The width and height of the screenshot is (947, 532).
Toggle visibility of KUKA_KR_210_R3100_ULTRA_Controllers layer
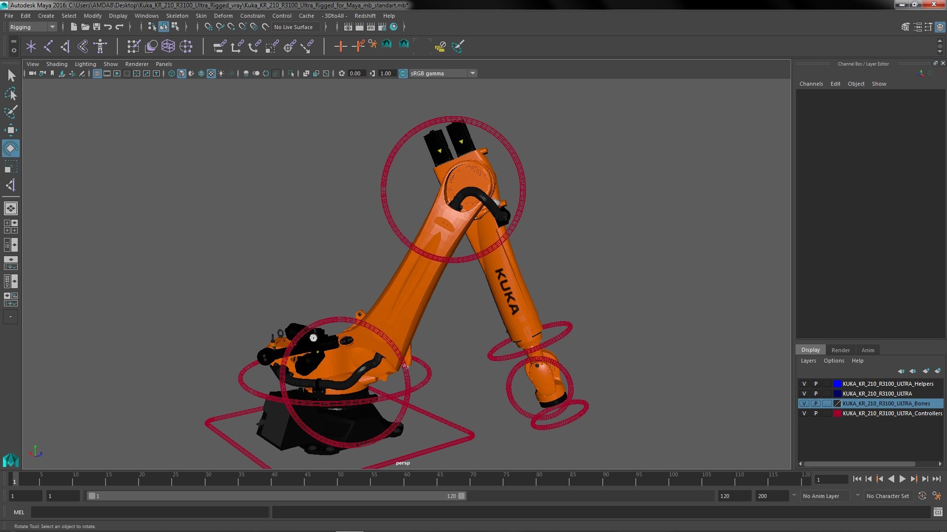click(x=804, y=413)
